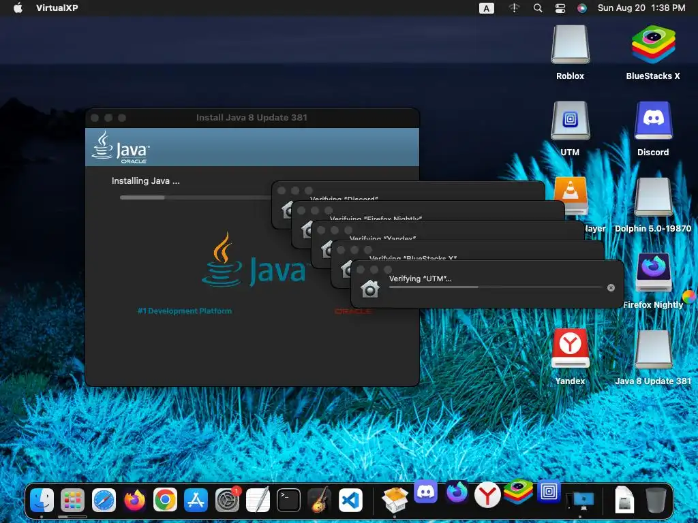Open the Yandex desktop volume

pyautogui.click(x=571, y=349)
